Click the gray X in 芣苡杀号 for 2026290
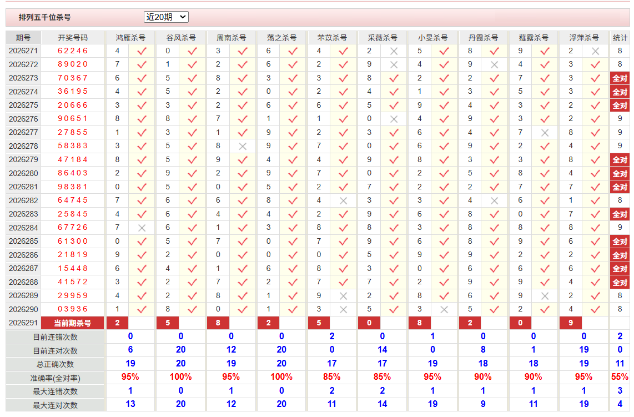634x417 pixels. pos(343,309)
